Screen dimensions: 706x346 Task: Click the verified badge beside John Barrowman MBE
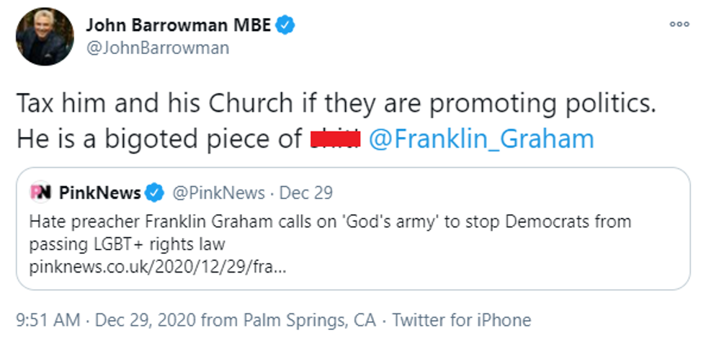pos(287,25)
